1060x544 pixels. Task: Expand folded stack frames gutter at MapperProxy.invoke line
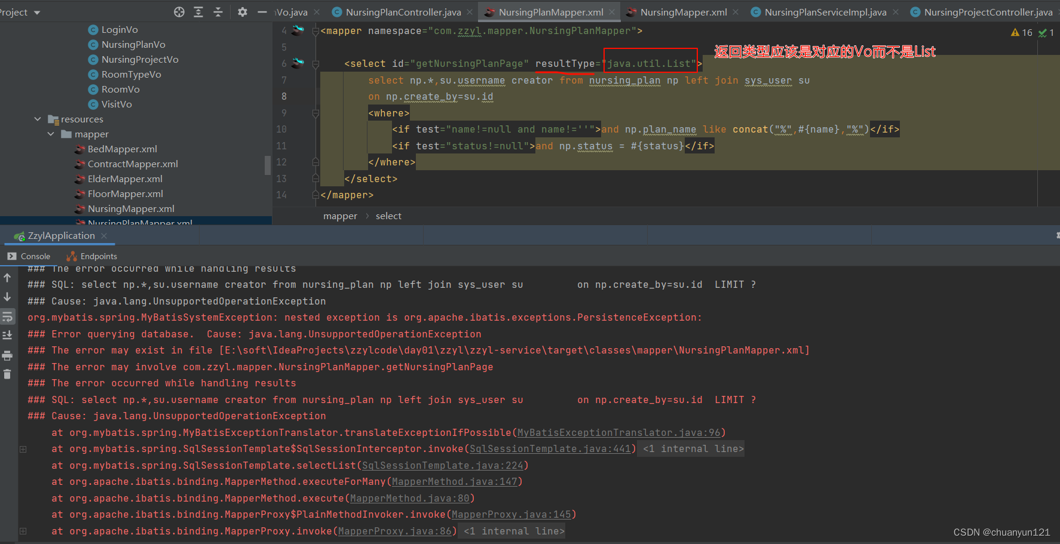23,531
